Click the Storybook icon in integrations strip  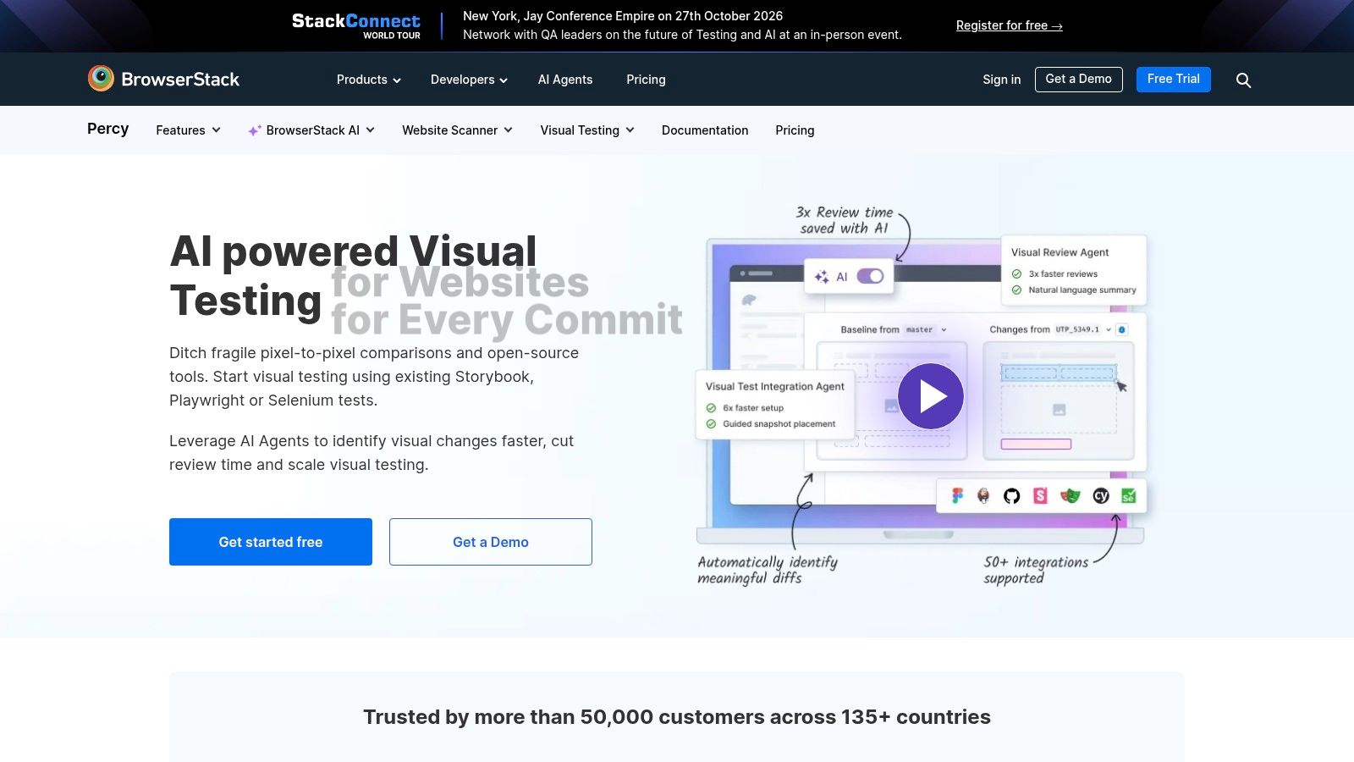1041,496
